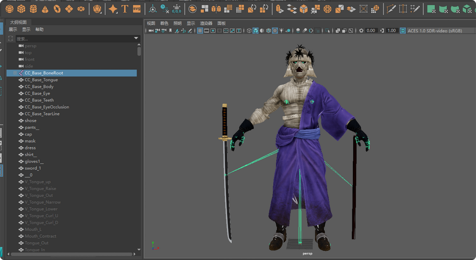Click the lattice bounding box shelf icon
Screen dimensions: 476x260
(363, 9)
